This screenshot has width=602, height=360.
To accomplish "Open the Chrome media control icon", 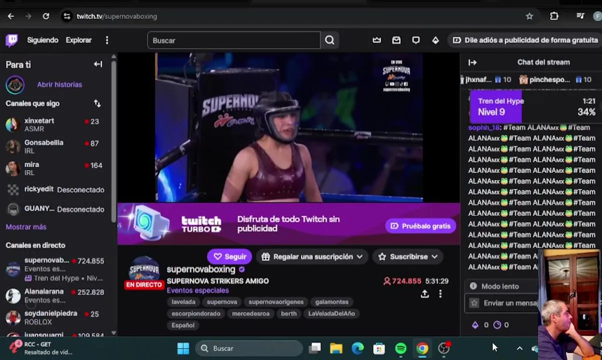I will click(x=580, y=16).
